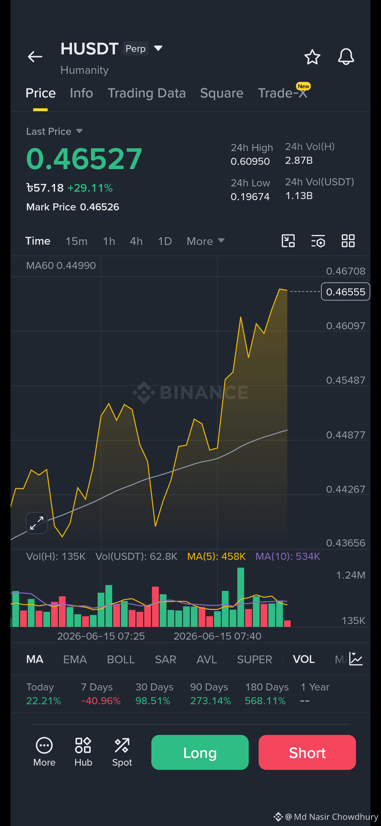This screenshot has width=381, height=826.
Task: Select the 2026-06-15 07:40 time marker
Action: (217, 636)
